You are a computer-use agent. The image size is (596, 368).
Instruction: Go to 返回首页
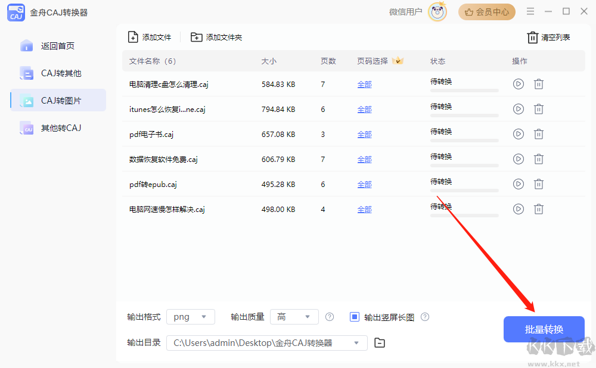(x=58, y=46)
